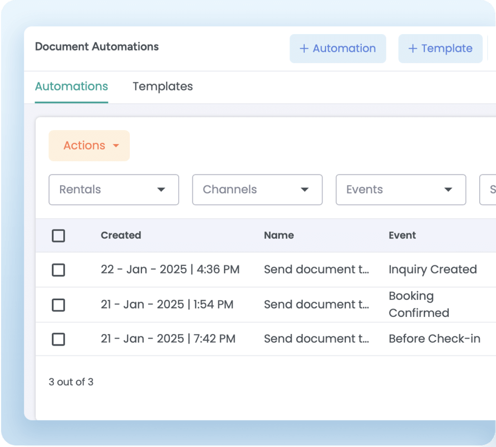Open the orange Actions dropdown
This screenshot has height=447, width=496.
coord(89,146)
